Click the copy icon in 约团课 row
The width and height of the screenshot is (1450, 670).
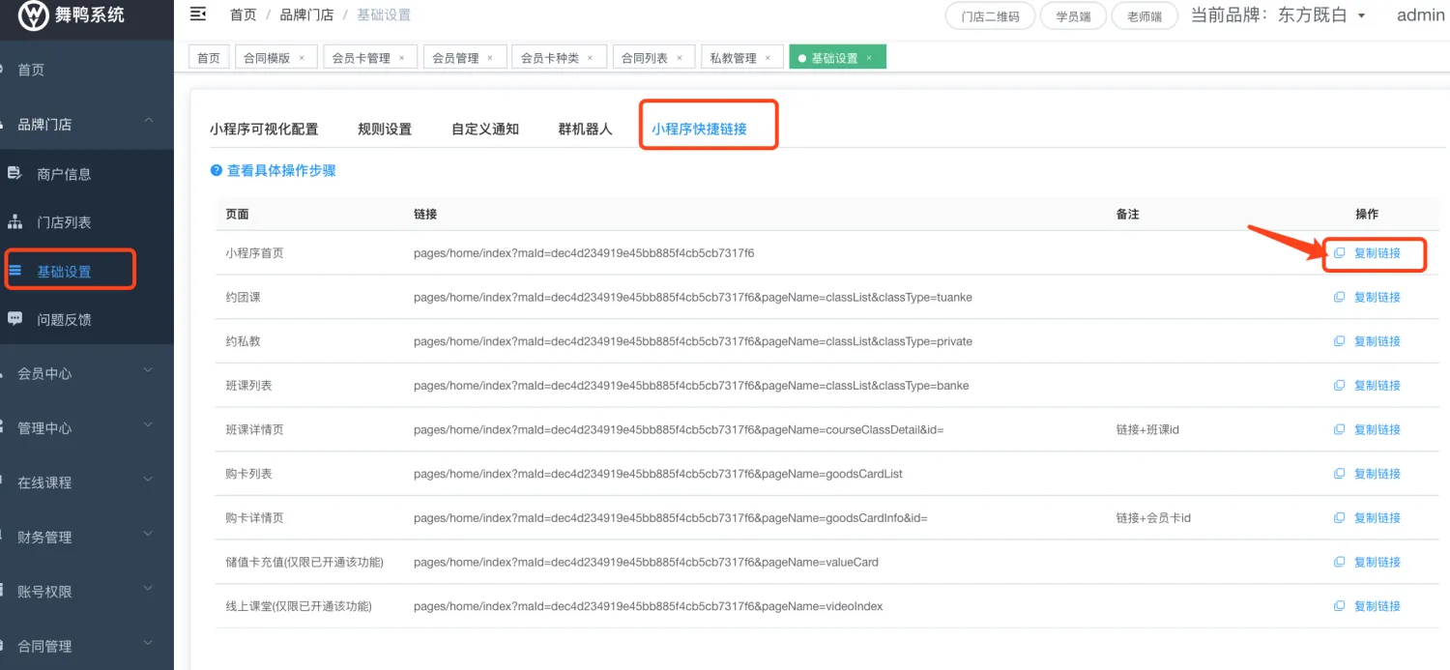1339,298
